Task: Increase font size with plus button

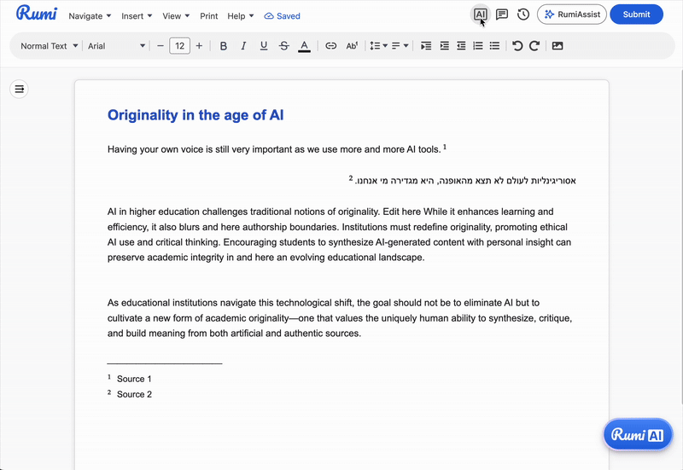Action: pyautogui.click(x=199, y=46)
